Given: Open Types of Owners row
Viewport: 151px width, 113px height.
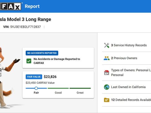Looking at the screenshot, I should pos(127,73).
